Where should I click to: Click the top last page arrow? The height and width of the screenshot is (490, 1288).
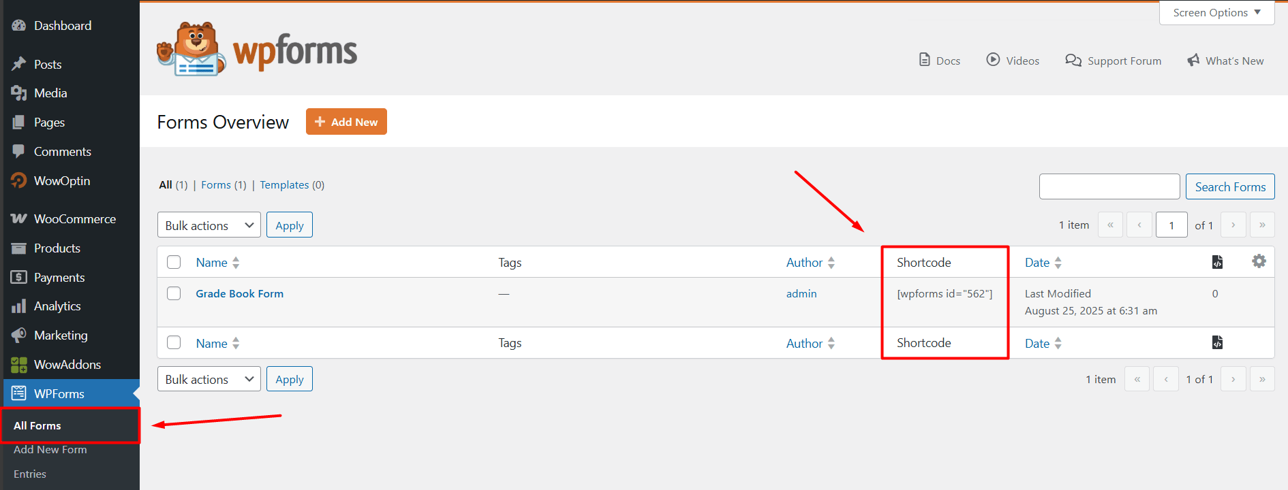click(1262, 225)
